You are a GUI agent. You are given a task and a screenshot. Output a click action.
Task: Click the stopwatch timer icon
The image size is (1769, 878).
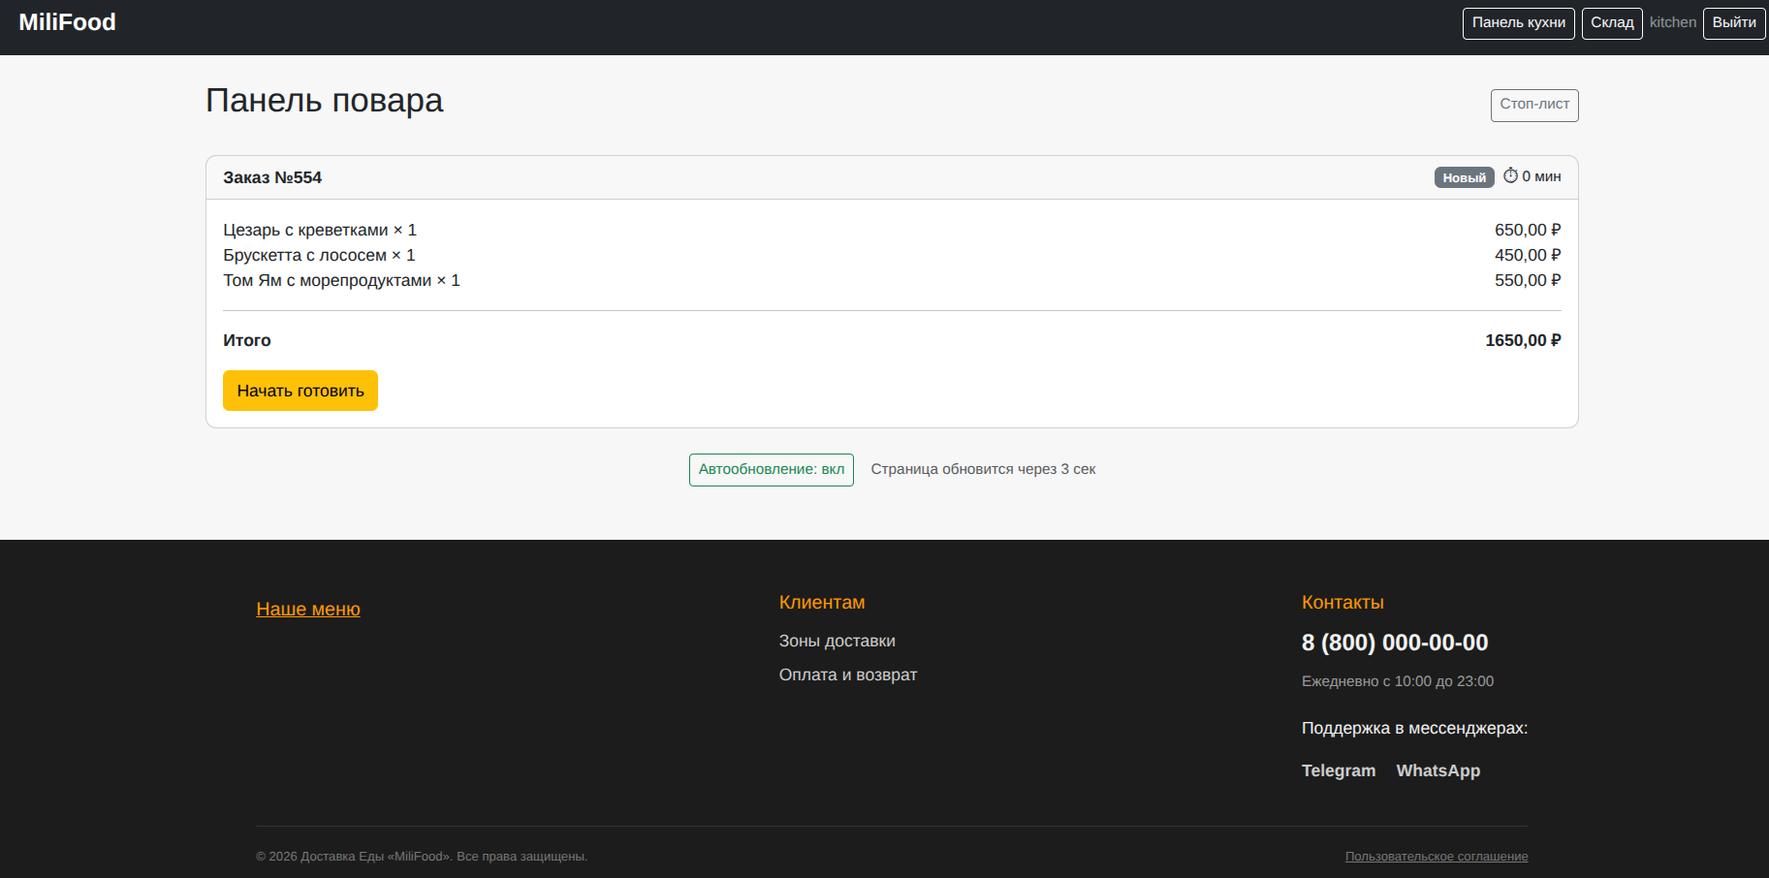[1510, 175]
